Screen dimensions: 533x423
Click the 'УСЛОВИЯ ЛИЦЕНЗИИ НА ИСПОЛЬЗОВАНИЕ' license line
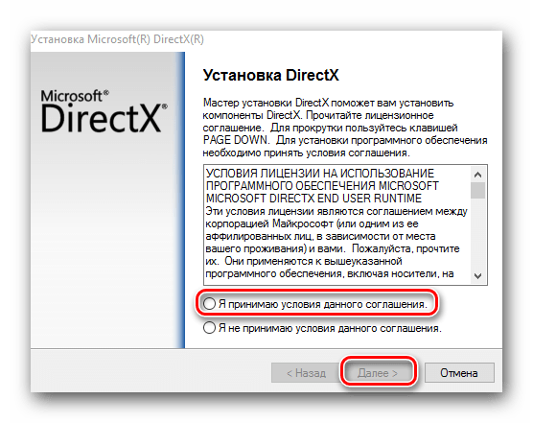point(320,174)
